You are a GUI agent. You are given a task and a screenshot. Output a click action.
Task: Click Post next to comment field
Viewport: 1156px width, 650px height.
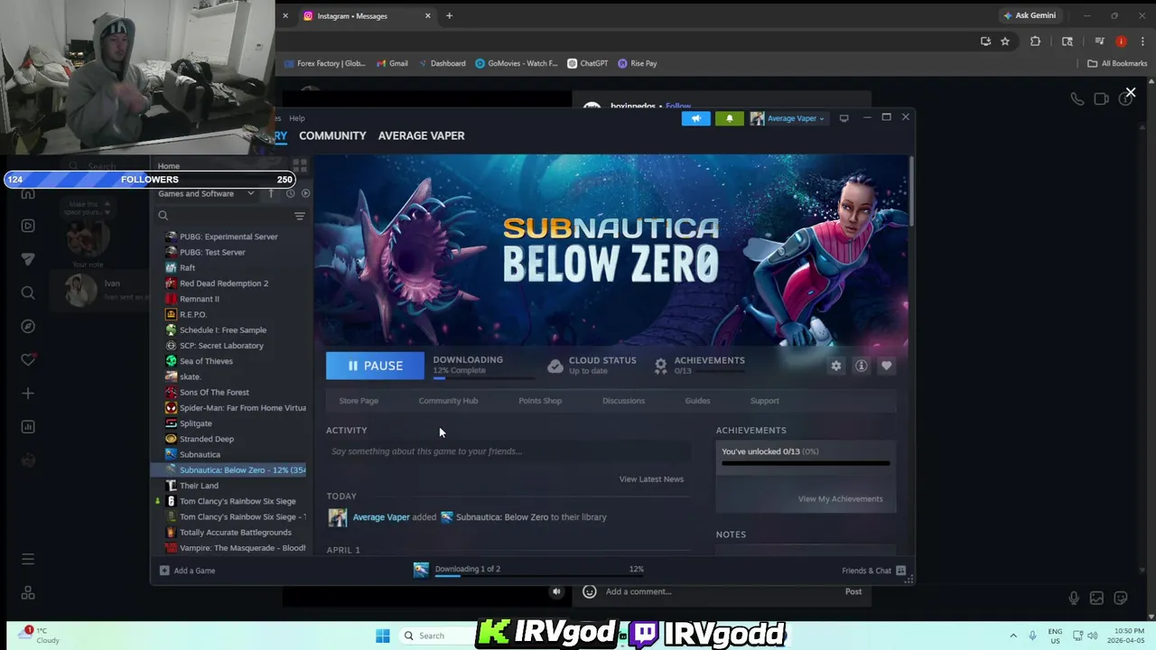click(853, 591)
